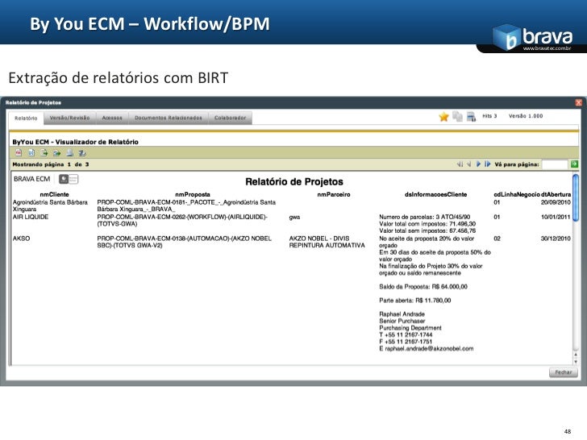Image resolution: width=587 pixels, height=440 pixels.
Task: Go to previous page arrow
Action: [x=469, y=164]
